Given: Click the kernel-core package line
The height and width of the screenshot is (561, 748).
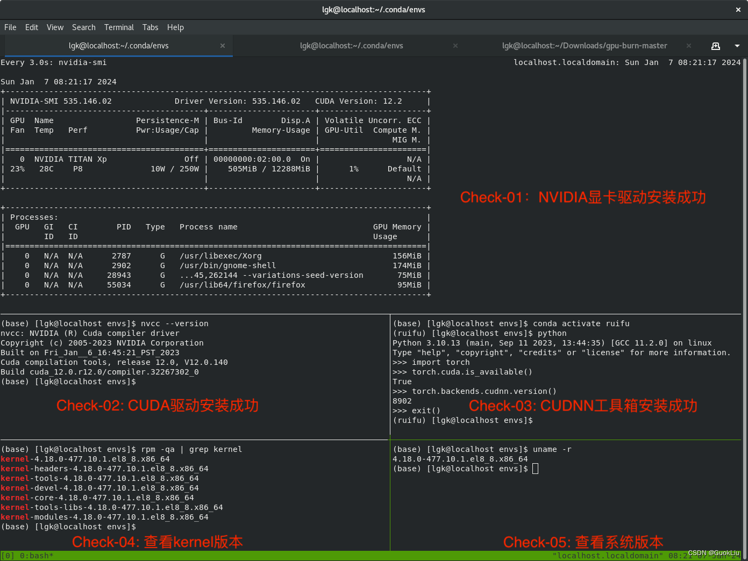Looking at the screenshot, I should click(x=97, y=498).
